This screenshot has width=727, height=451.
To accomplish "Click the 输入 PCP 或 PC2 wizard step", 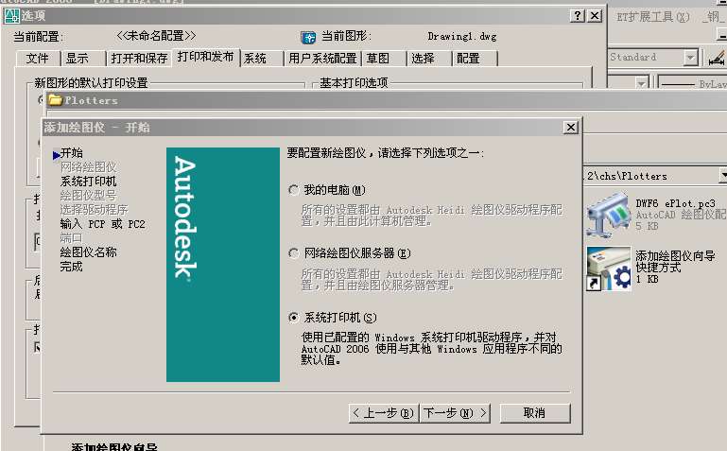I will (102, 224).
